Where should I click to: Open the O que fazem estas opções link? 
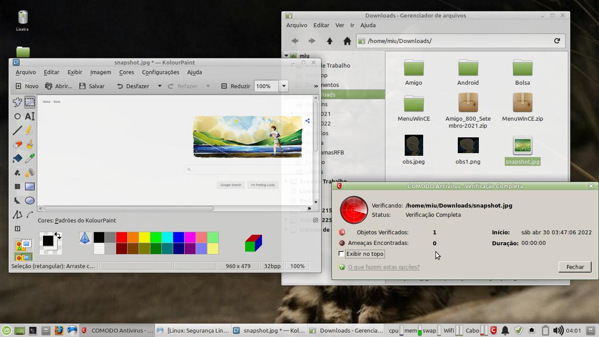pos(384,267)
